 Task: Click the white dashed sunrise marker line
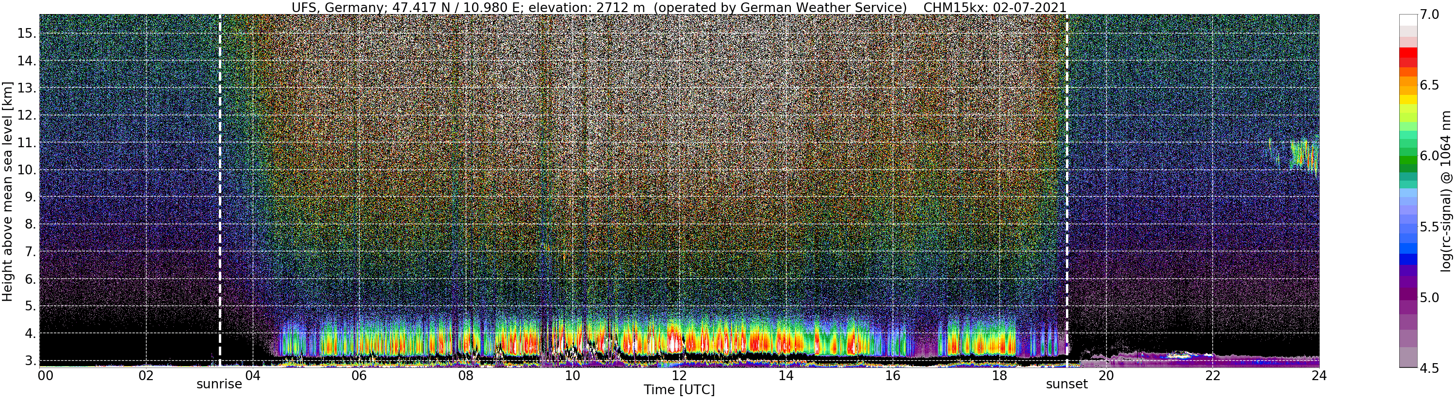point(219,191)
